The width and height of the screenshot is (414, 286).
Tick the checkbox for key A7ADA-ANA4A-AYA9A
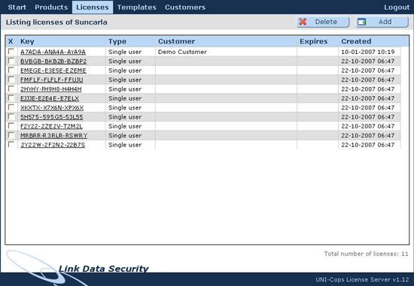[11, 52]
